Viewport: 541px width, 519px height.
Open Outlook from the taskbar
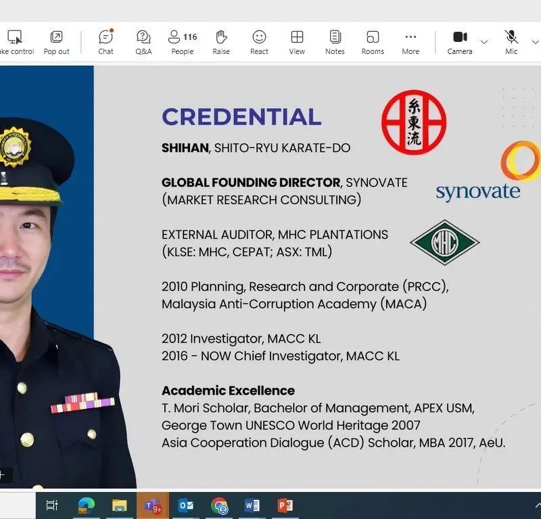(186, 505)
